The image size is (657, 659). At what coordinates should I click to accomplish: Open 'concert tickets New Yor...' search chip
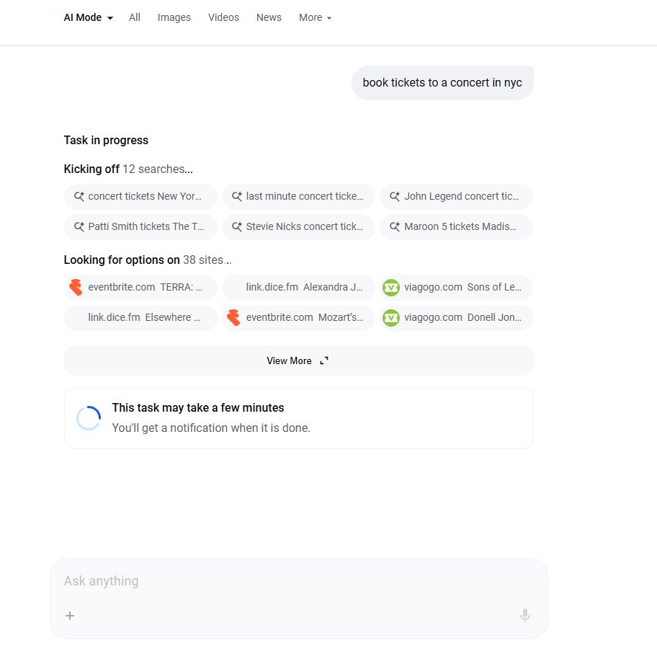pos(140,197)
